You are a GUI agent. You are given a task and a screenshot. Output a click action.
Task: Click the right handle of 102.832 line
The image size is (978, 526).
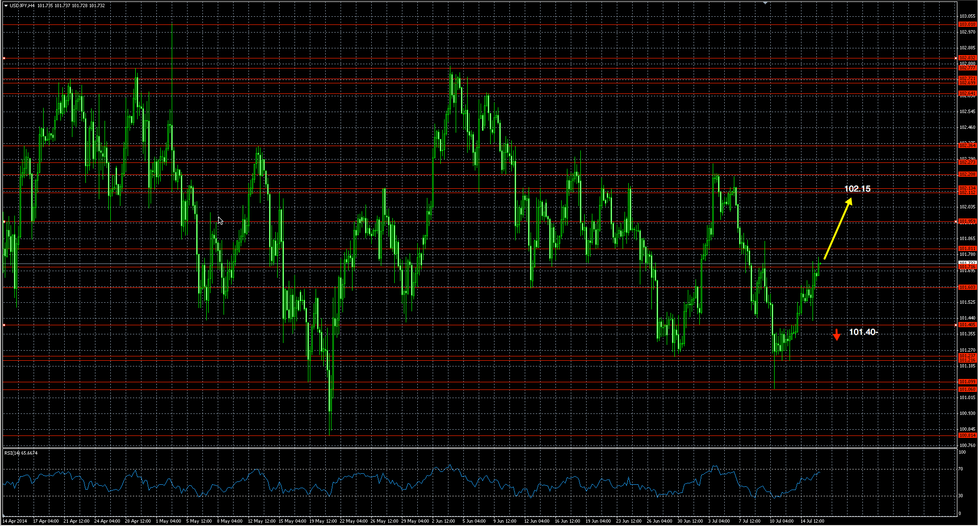[x=955, y=58]
